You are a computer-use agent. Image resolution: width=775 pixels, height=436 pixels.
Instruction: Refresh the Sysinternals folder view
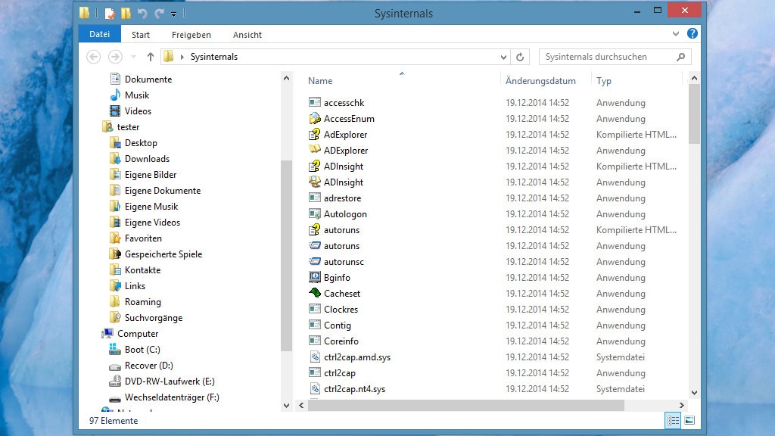(520, 57)
